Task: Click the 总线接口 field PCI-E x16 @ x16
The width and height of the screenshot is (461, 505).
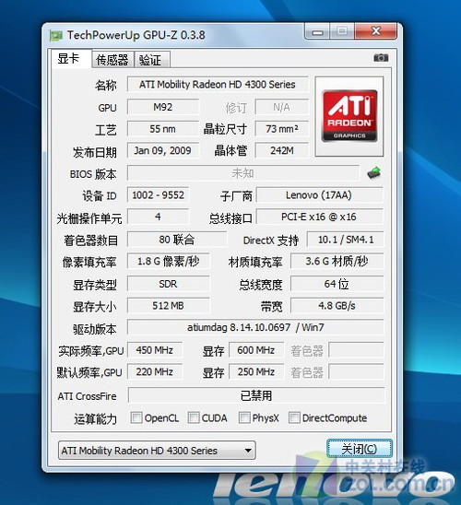Action: [x=320, y=217]
